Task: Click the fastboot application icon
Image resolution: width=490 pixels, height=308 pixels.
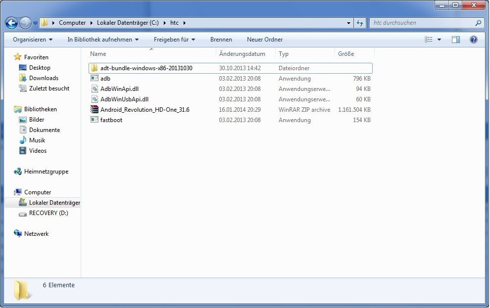Action: pyautogui.click(x=94, y=120)
